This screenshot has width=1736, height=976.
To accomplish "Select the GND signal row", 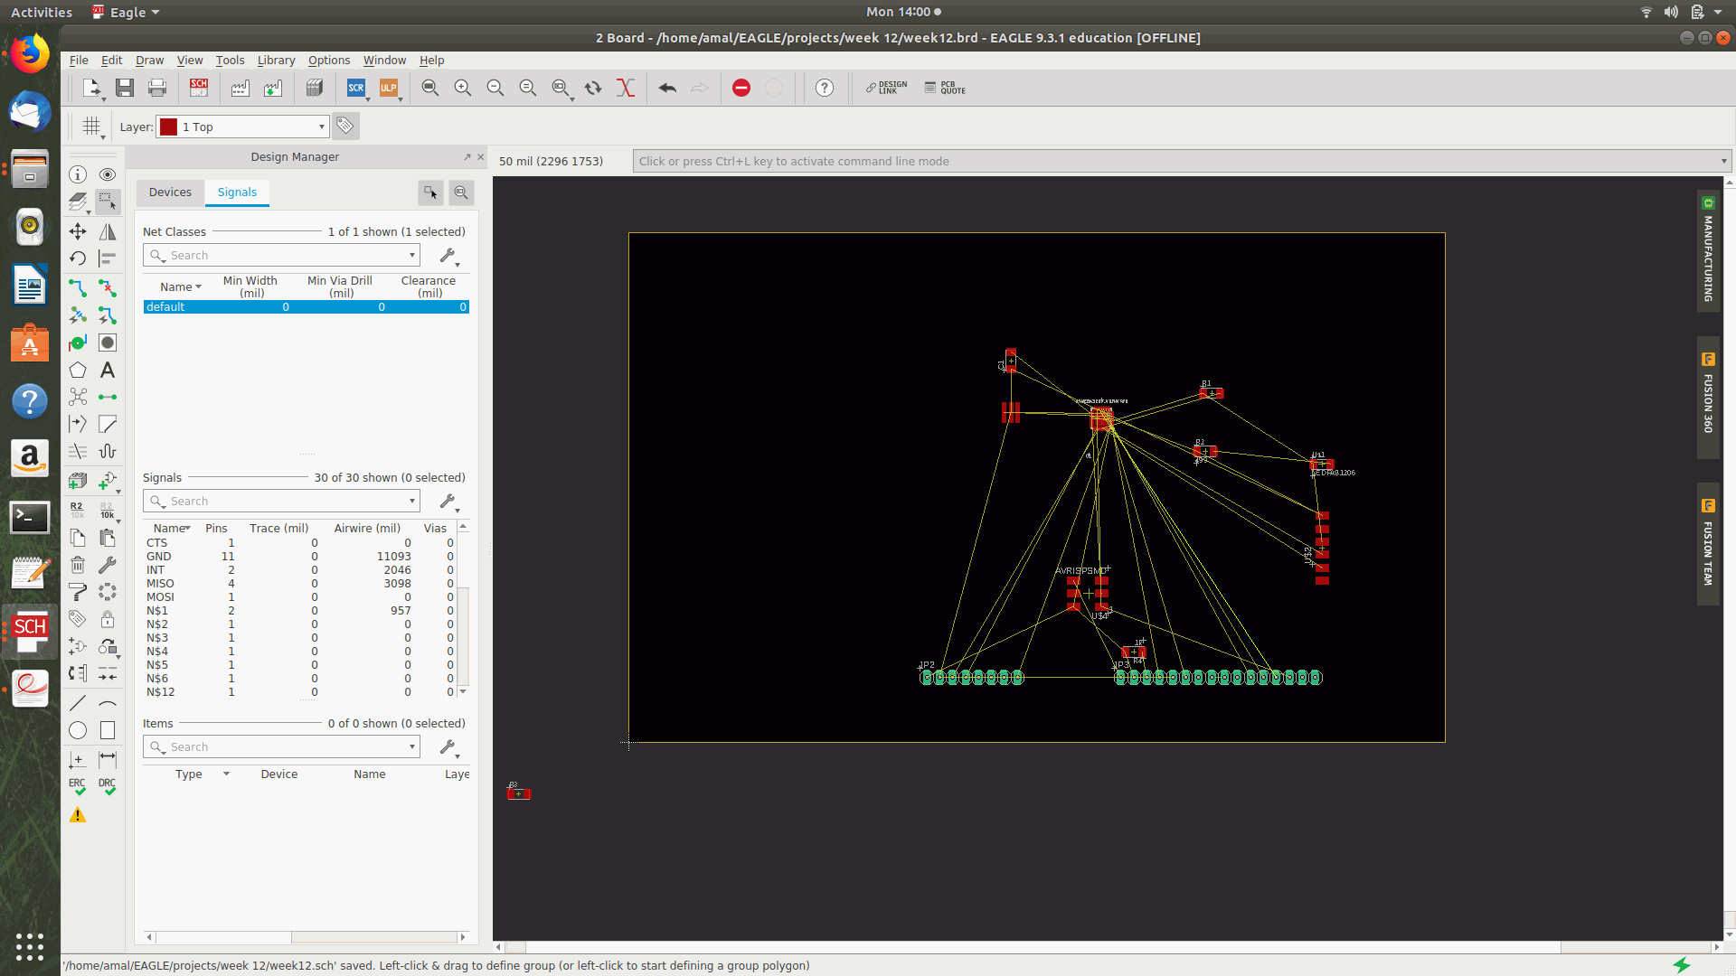I will pos(159,557).
